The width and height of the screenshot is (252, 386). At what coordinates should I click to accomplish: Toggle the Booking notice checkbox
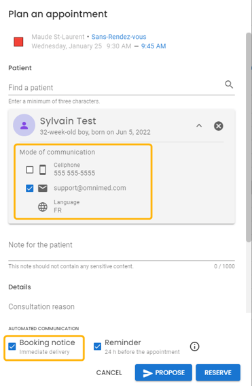tap(12, 347)
